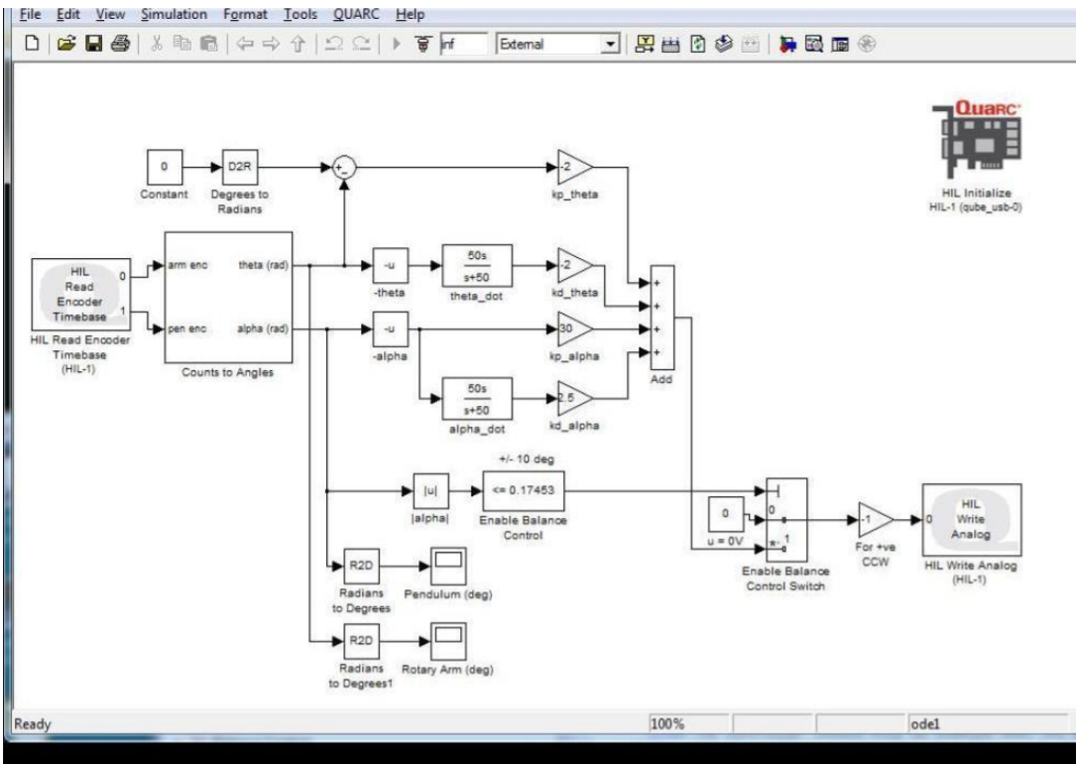Save the model using the floppy disk icon
The width and height of the screenshot is (1076, 764).
pyautogui.click(x=93, y=44)
